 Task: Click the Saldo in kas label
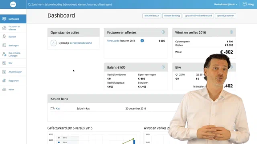(x=83, y=108)
